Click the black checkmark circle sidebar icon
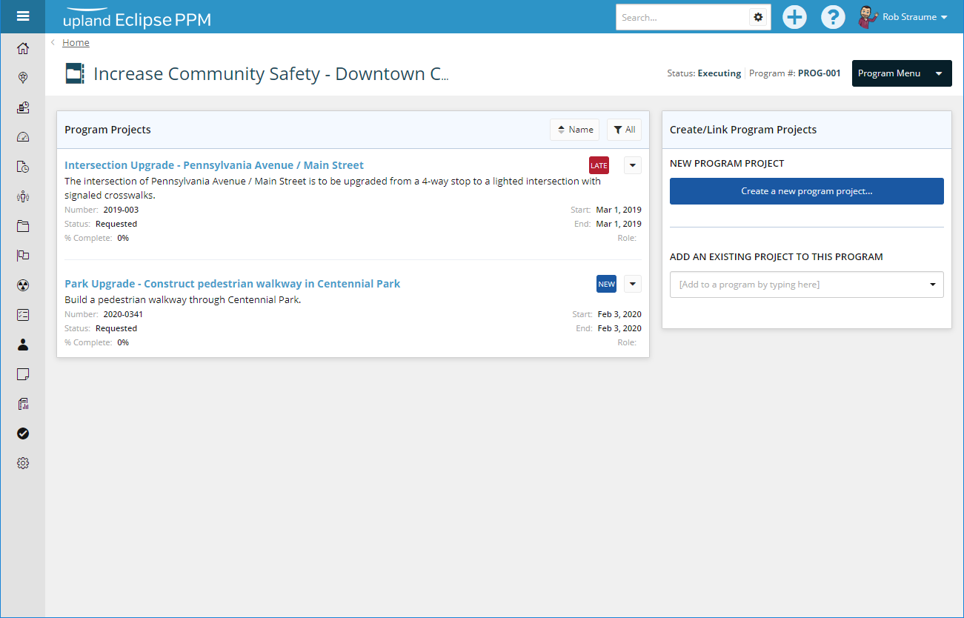 [x=23, y=433]
